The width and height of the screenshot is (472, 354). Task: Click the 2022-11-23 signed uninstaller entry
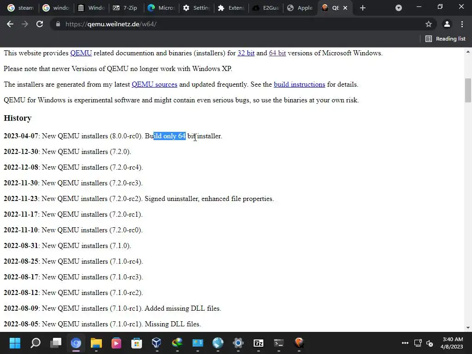139,199
